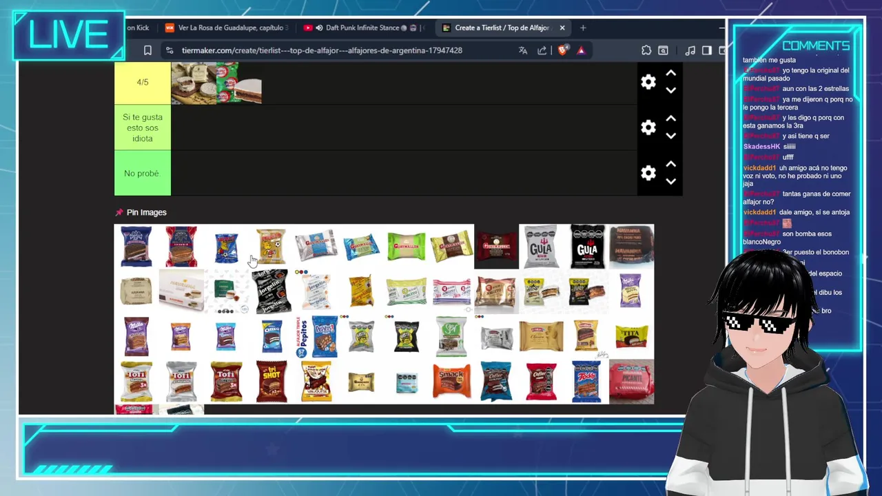Open the media control music note icon
882x496 pixels.
click(x=690, y=50)
